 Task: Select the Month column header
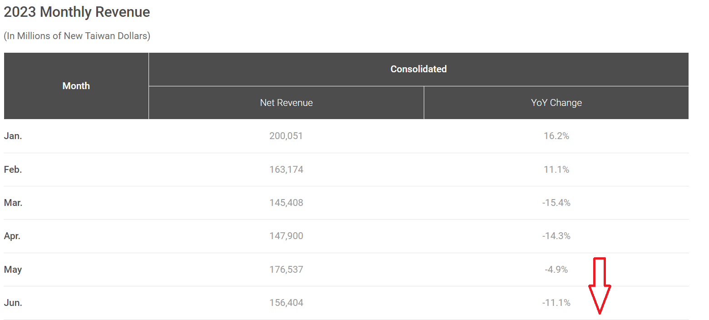point(76,86)
